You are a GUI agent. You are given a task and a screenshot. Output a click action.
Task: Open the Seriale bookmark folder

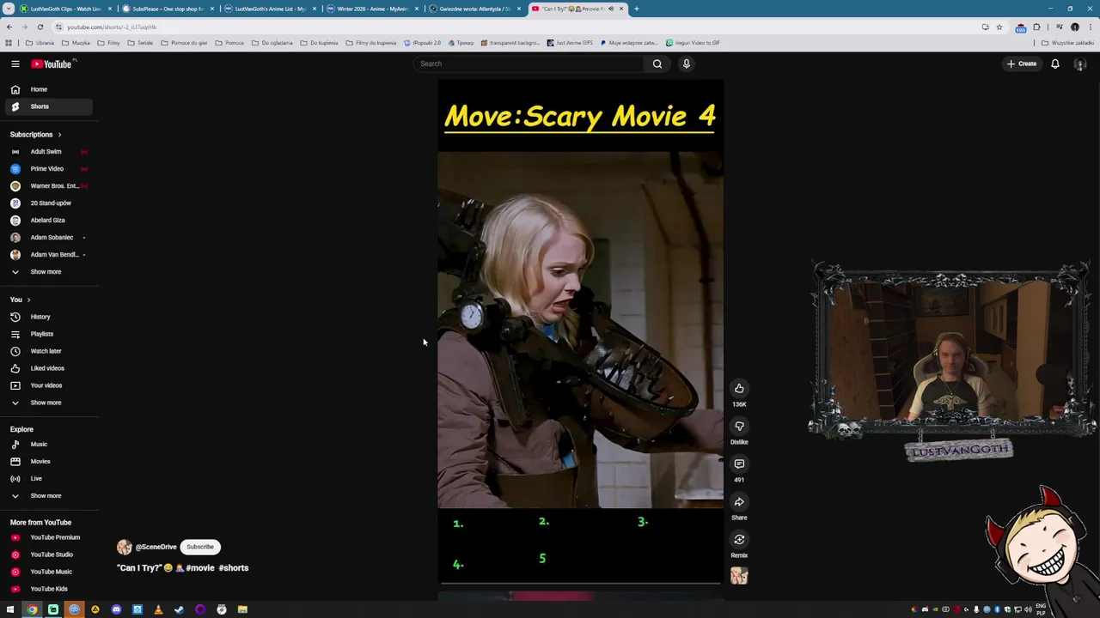(x=140, y=43)
